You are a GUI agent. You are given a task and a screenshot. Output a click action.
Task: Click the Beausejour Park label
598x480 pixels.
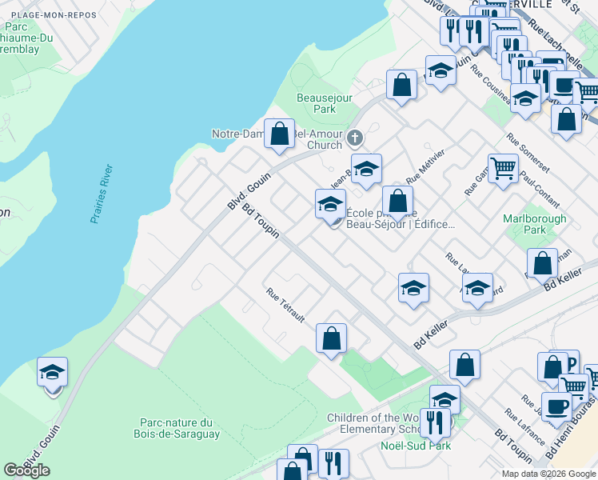325,103
